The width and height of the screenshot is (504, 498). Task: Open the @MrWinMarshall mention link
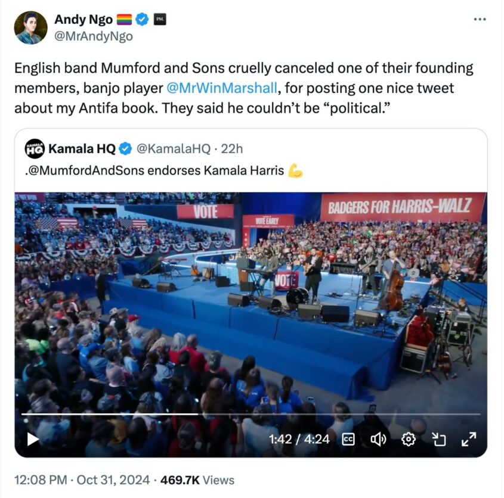coord(222,88)
